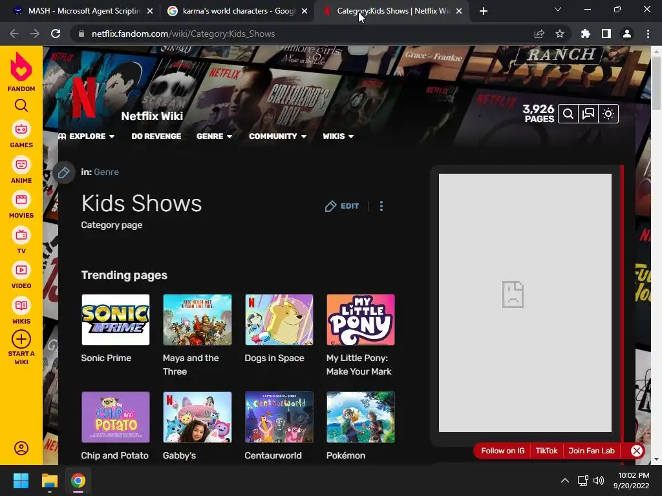Image resolution: width=662 pixels, height=496 pixels.
Task: Open Chrome extensions puzzle icon
Action: [x=585, y=34]
